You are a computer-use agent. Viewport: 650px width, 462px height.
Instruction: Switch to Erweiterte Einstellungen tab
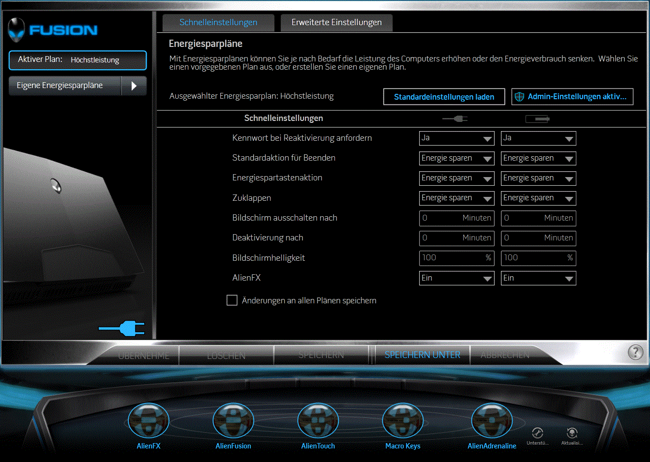[336, 23]
